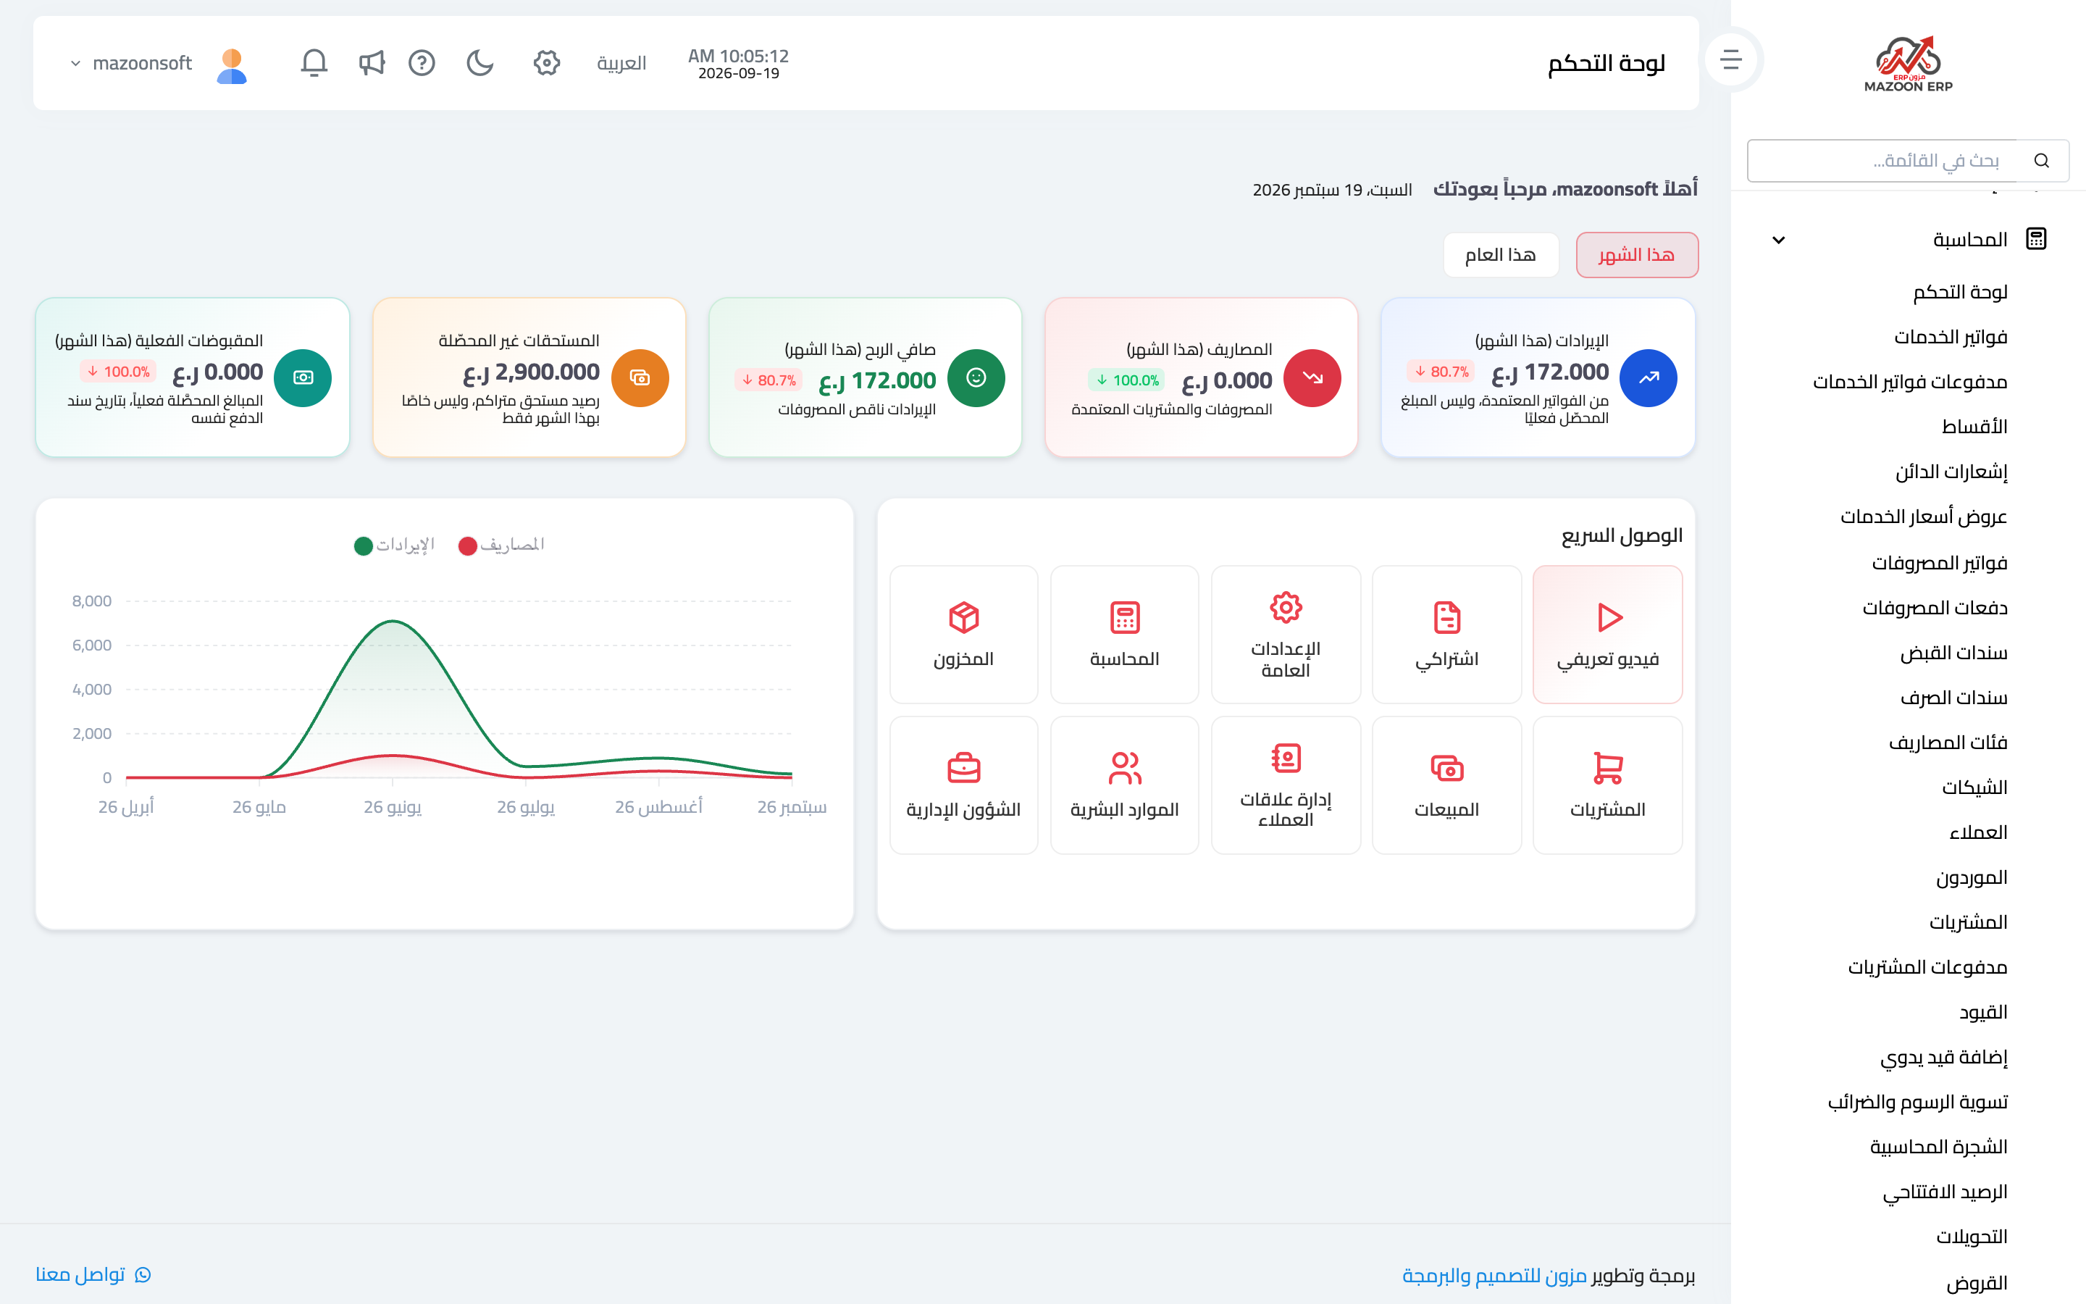Open الشجرة المحاسبية in the sidebar
This screenshot has width=2086, height=1304.
coord(1938,1147)
